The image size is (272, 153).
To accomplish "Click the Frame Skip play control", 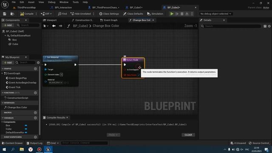I will click(x=177, y=14).
